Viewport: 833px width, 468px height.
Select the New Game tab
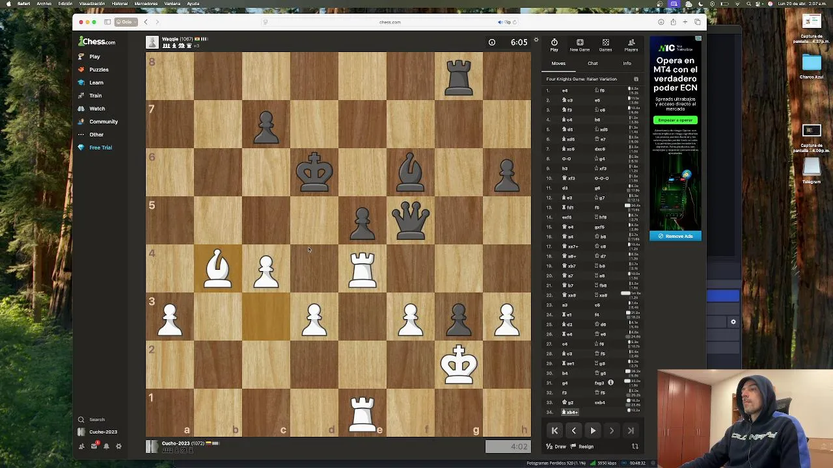580,45
